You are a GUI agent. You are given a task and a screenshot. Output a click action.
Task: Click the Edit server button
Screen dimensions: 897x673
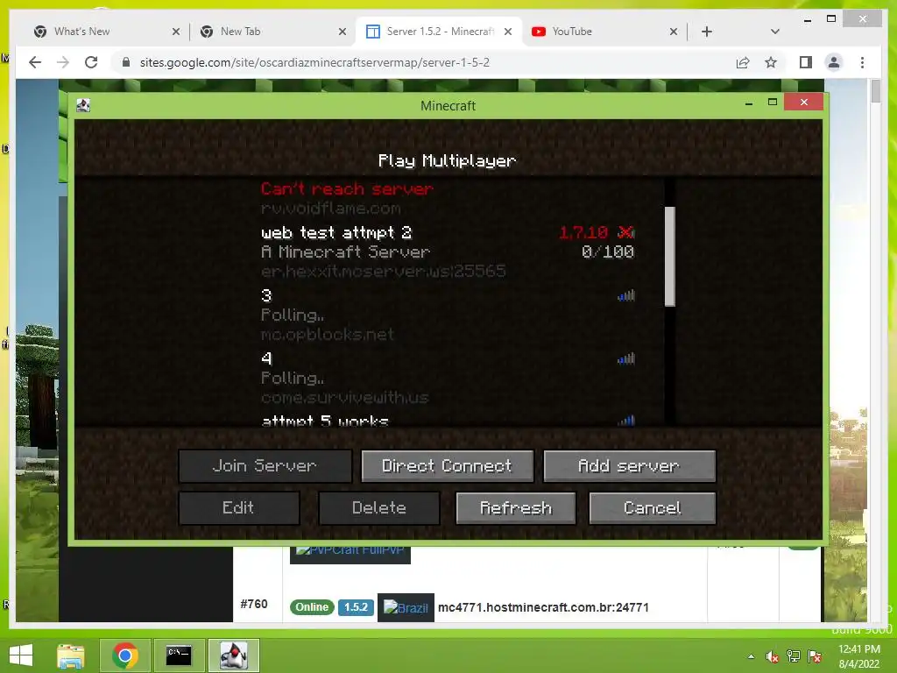238,507
